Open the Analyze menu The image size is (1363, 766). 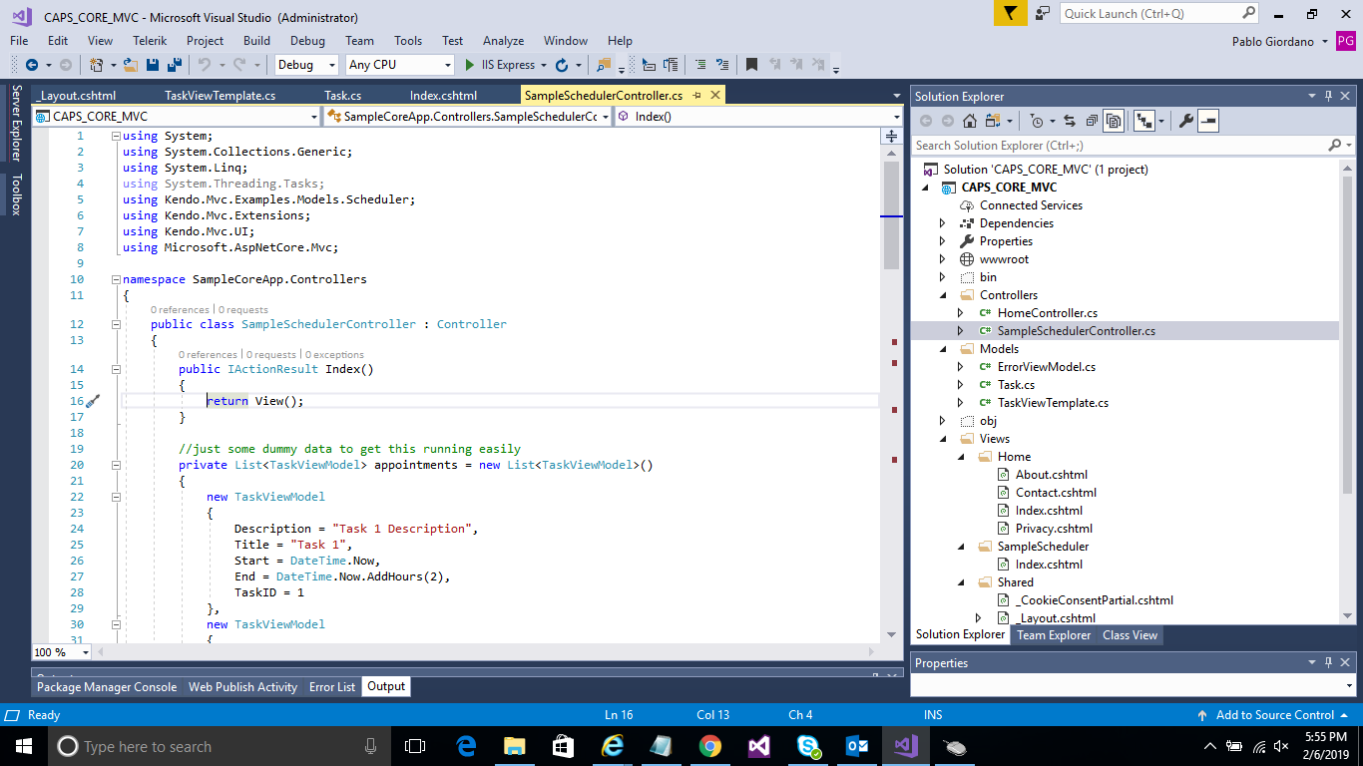[503, 41]
